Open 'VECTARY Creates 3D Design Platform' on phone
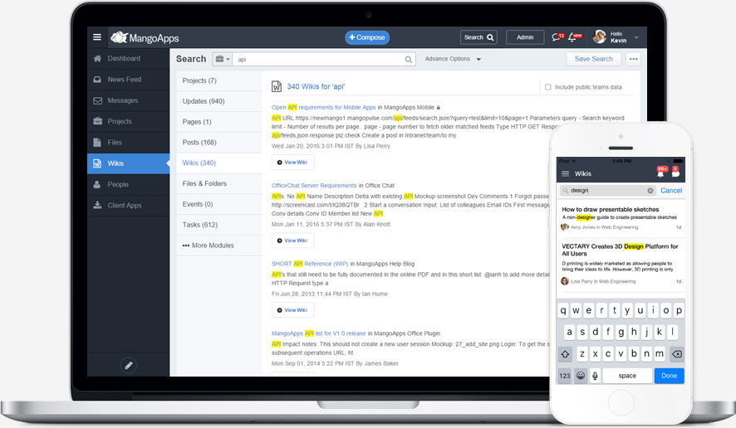Viewport: 736px width, 428px height. pyautogui.click(x=620, y=250)
